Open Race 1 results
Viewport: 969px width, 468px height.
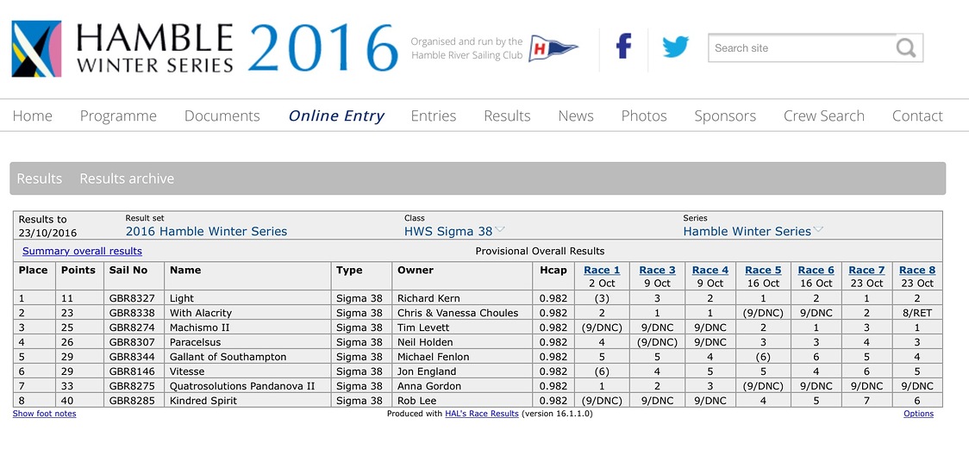602,270
